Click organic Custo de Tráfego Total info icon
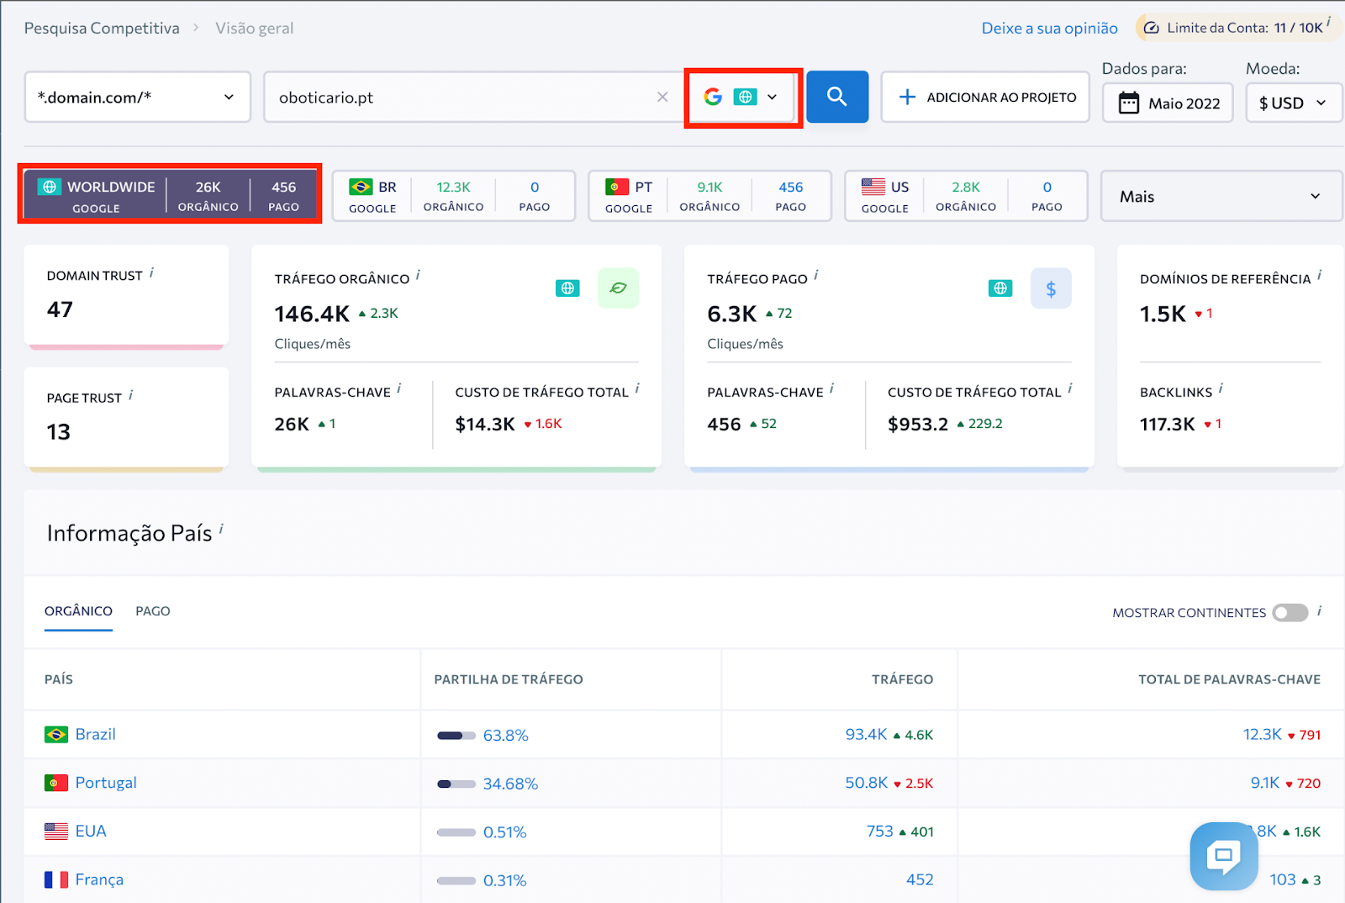 point(637,388)
